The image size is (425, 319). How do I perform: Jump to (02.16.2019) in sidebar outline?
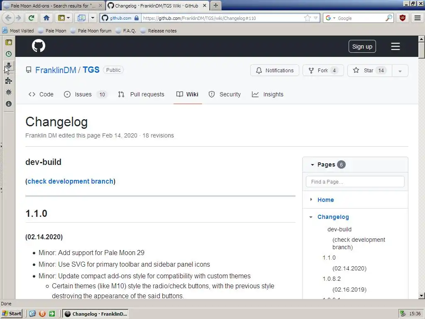tap(349, 290)
